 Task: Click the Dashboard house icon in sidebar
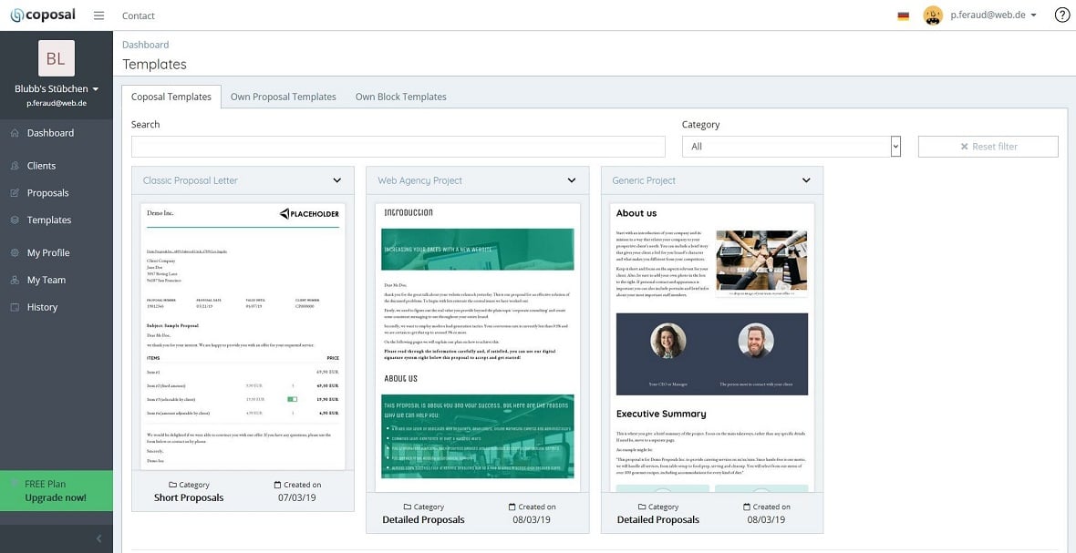[15, 133]
